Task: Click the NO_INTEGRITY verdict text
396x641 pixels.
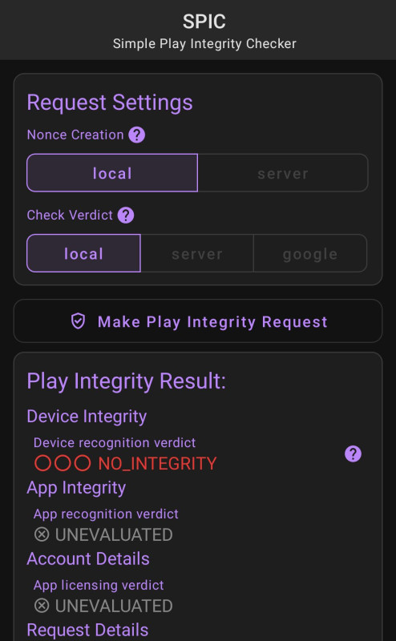Action: coord(157,464)
